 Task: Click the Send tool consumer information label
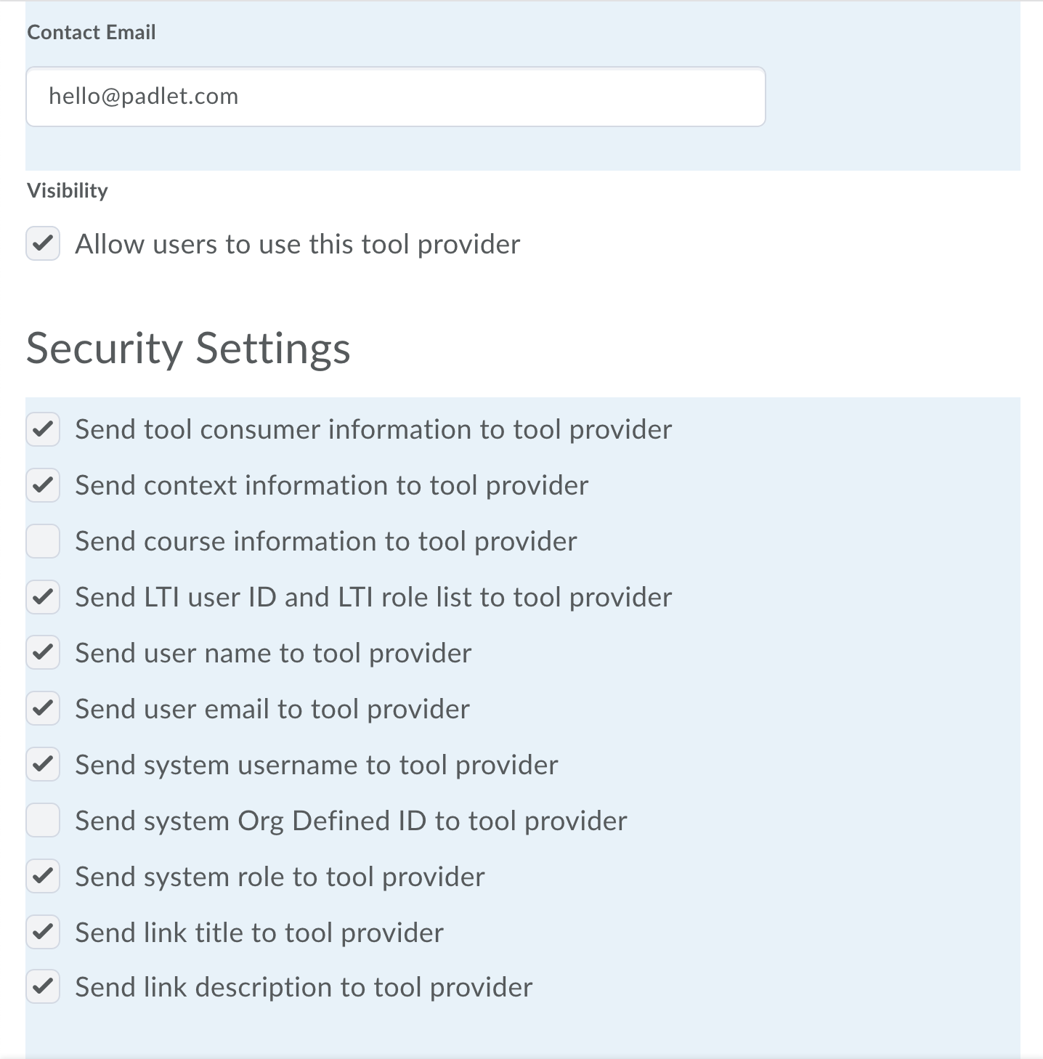click(373, 429)
